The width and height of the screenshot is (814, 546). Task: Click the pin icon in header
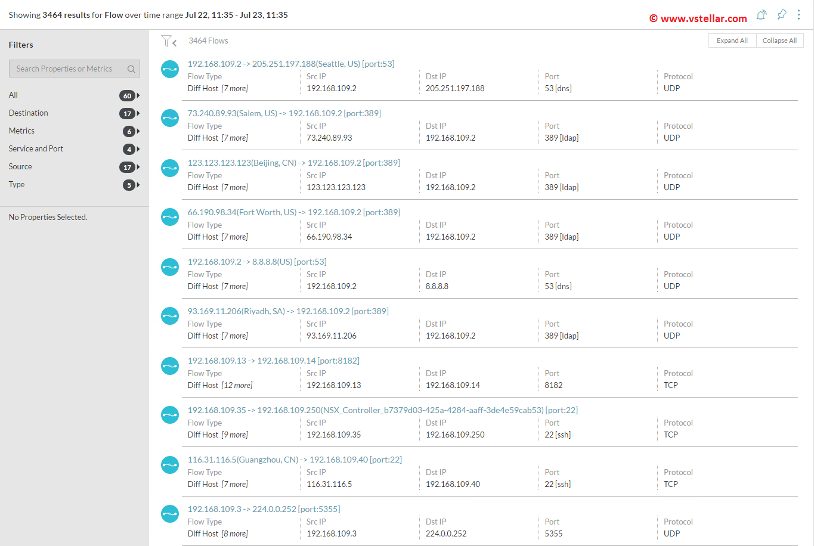click(x=782, y=15)
